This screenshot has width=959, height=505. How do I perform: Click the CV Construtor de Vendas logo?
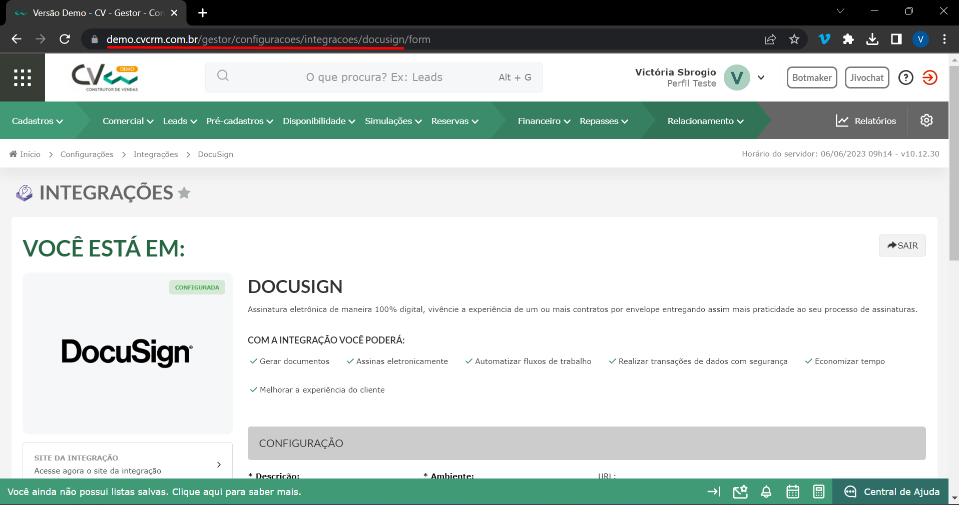[x=105, y=77]
